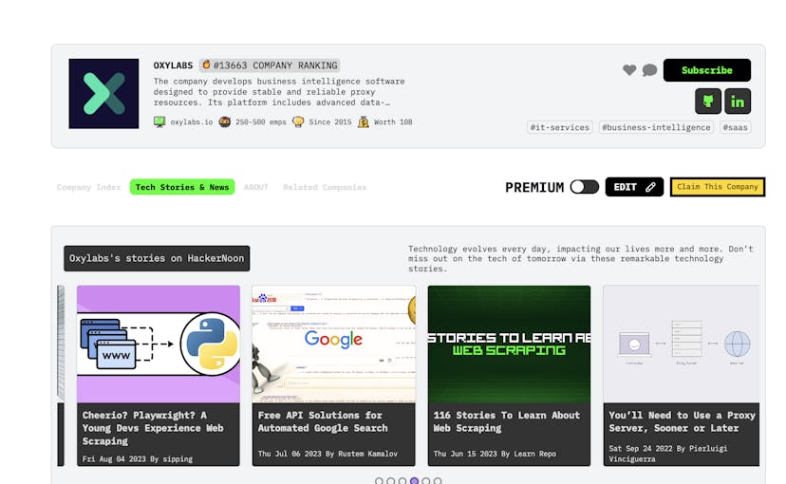Open the oxylabs.io website link
Viewport: 786px width, 484px height.
click(x=192, y=121)
